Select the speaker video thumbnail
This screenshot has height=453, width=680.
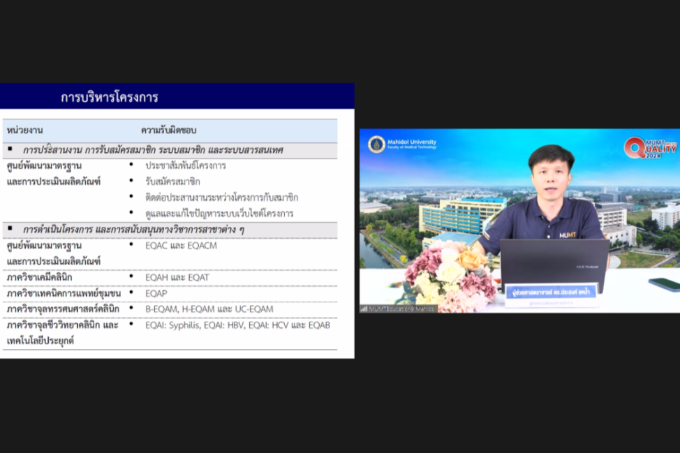519,220
